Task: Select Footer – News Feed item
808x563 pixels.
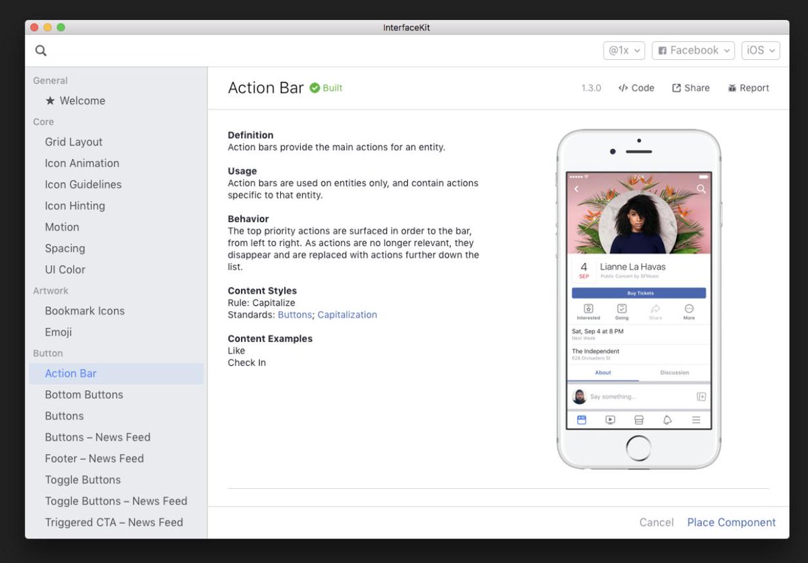Action: click(x=94, y=459)
